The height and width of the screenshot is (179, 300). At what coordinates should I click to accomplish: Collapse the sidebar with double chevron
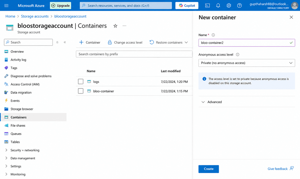(x=65, y=42)
